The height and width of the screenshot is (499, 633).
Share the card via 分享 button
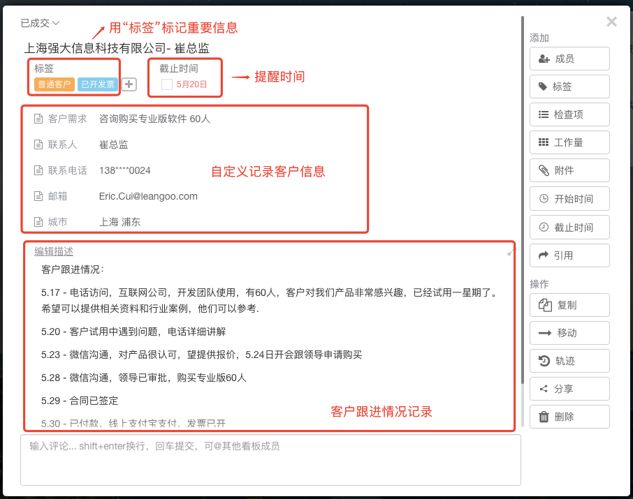point(569,389)
